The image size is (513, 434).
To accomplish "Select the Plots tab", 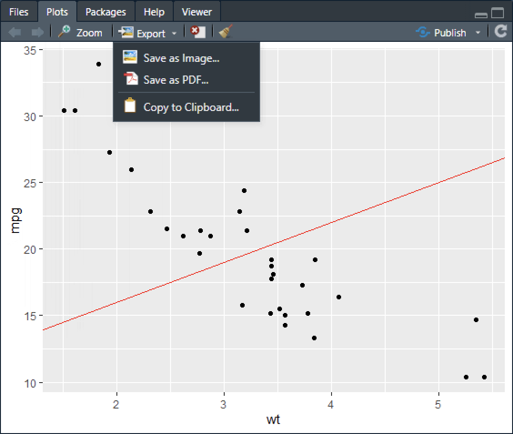I will click(x=57, y=12).
